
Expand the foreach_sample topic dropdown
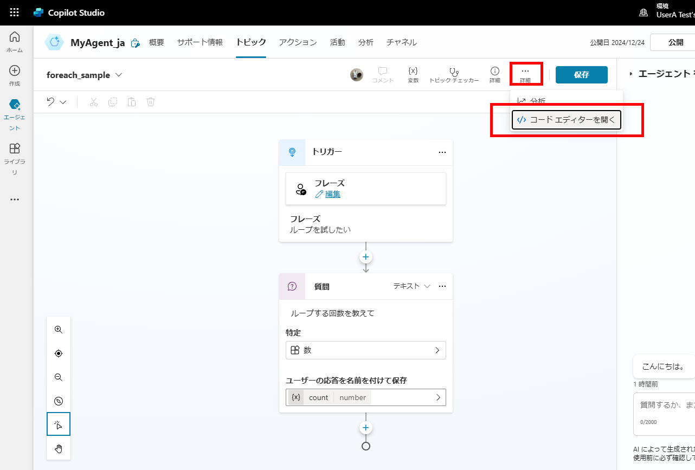pos(119,75)
